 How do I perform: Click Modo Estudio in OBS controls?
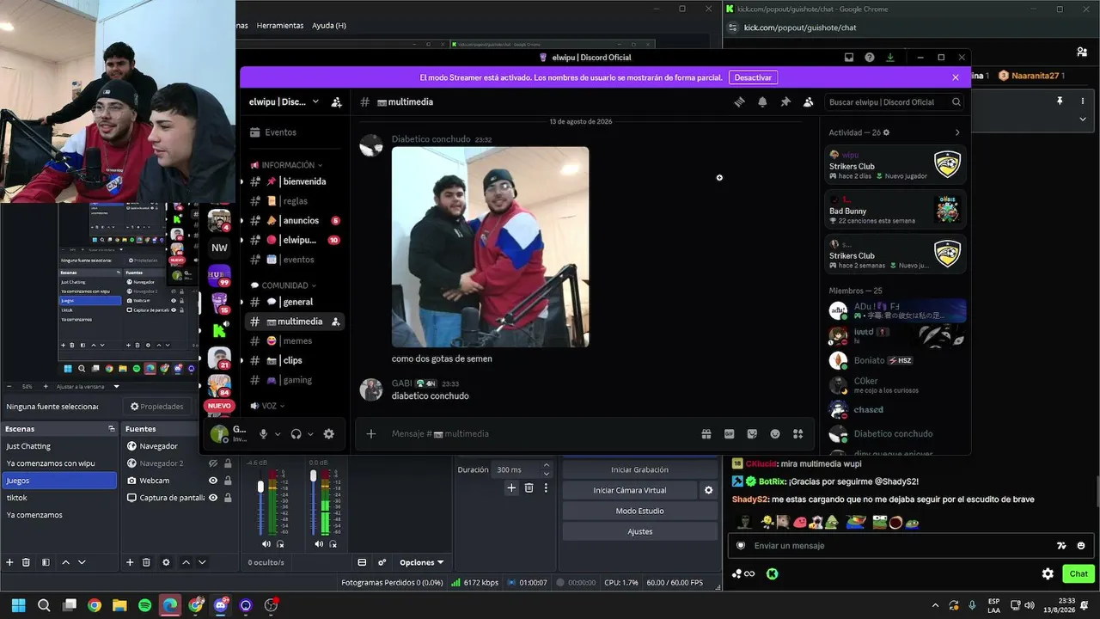coord(639,511)
